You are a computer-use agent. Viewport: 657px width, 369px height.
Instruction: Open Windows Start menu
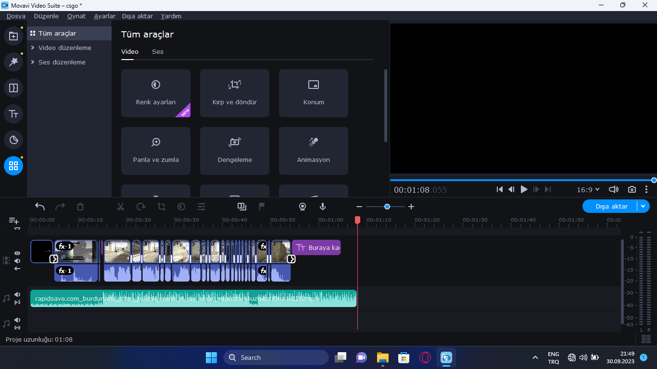pos(211,357)
